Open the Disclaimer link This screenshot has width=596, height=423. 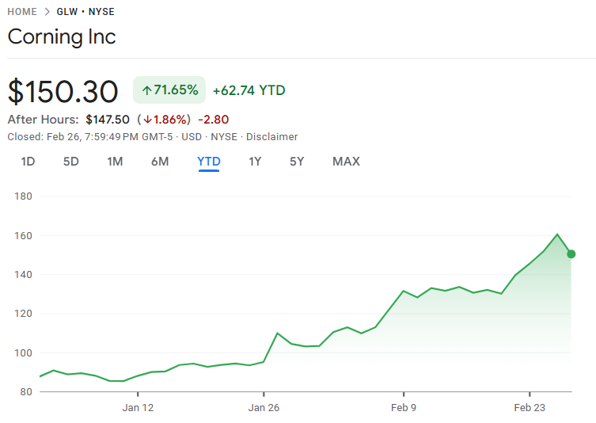coord(271,137)
